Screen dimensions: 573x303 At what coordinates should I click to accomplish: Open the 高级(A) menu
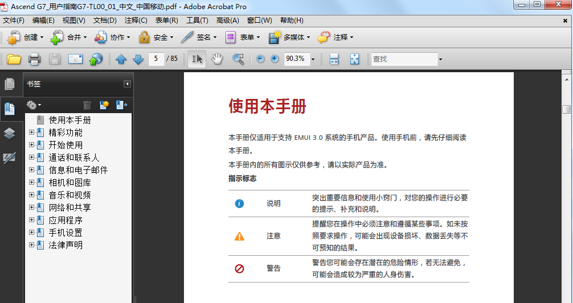tap(228, 20)
